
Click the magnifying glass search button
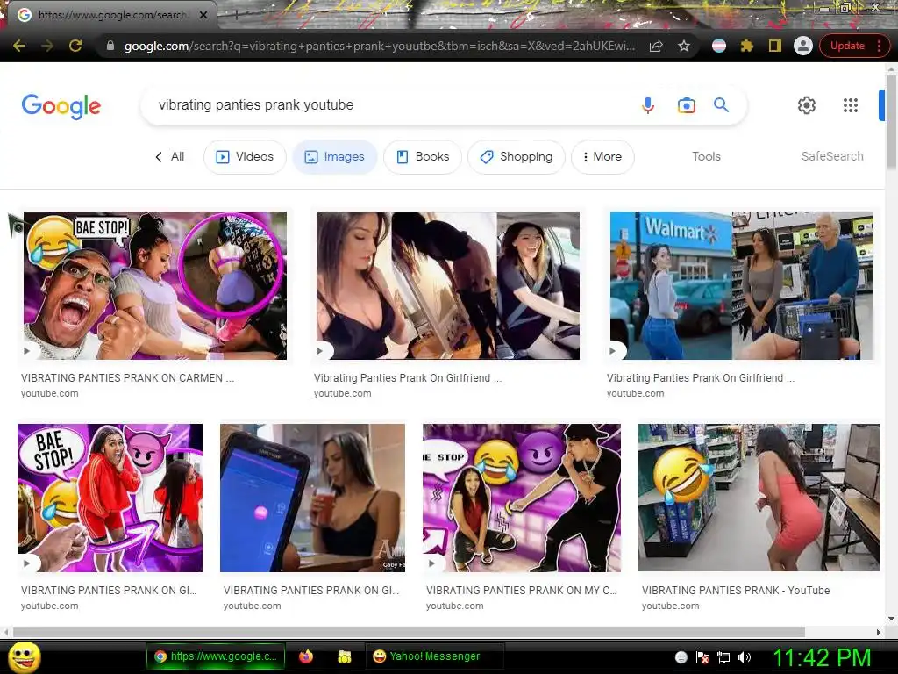pos(721,105)
